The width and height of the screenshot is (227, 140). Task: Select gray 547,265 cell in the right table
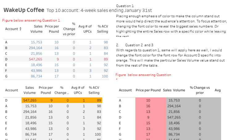(x=174, y=117)
